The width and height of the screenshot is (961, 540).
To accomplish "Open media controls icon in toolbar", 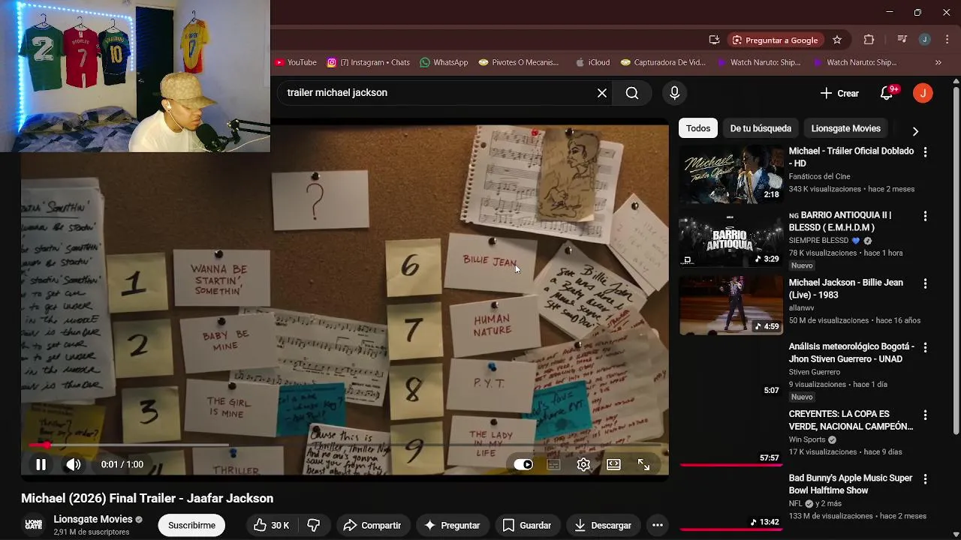I will [903, 40].
